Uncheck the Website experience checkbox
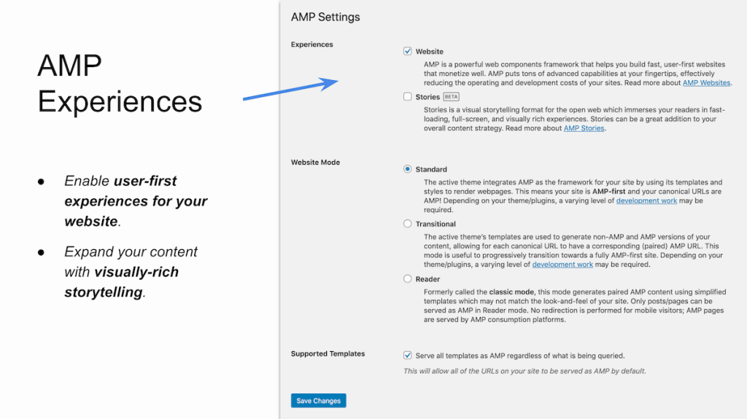Image resolution: width=747 pixels, height=419 pixels. click(407, 51)
